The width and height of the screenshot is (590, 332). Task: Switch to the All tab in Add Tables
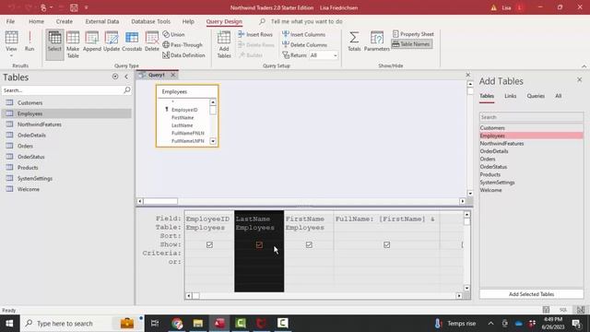558,96
